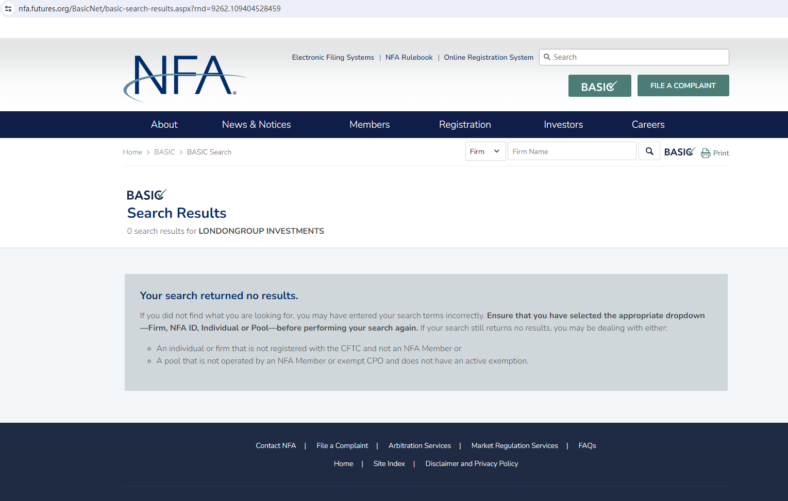788x501 pixels.
Task: Open the NFA Rulebook link
Action: point(409,58)
